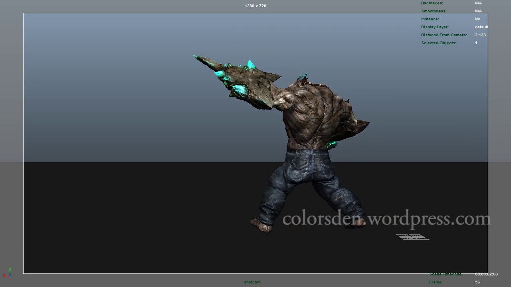Click the XYZ axis orientation icon
Screen dimensions: 511x287
(7, 273)
